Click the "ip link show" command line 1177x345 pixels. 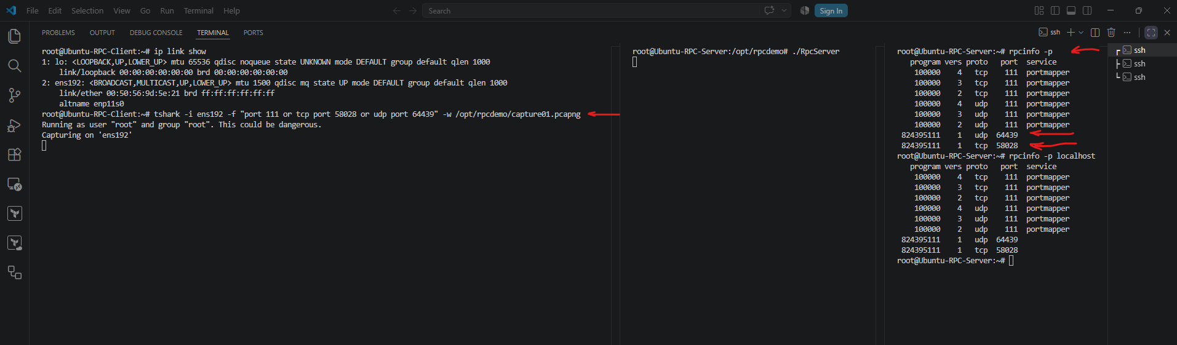[x=124, y=51]
